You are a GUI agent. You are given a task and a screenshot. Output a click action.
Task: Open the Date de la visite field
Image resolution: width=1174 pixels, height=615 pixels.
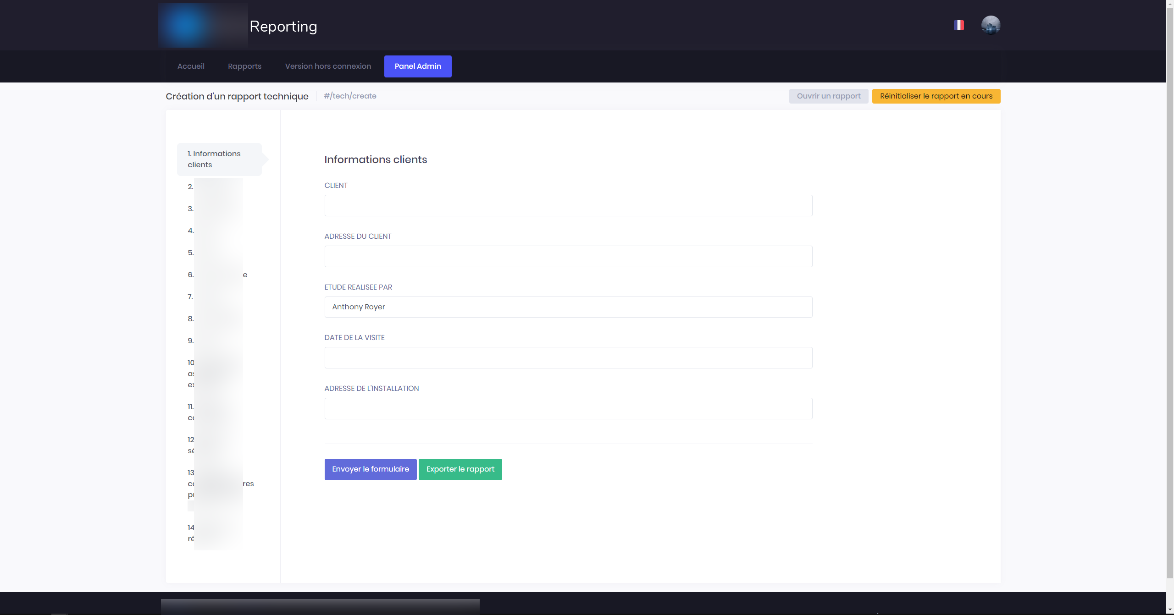coord(568,358)
